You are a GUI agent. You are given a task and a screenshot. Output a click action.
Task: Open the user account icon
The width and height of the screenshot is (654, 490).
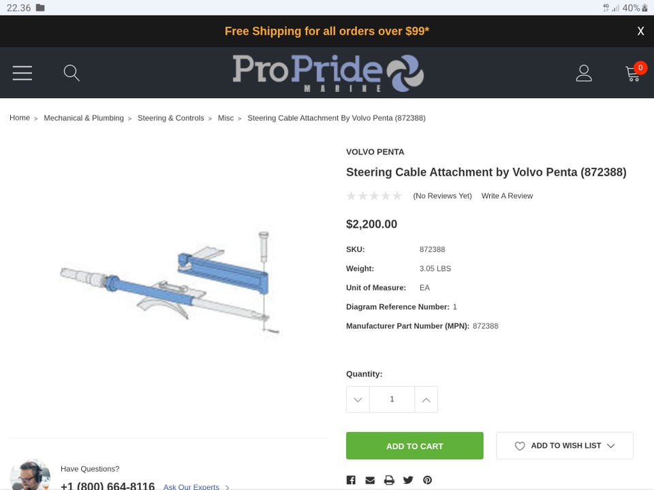(x=584, y=73)
